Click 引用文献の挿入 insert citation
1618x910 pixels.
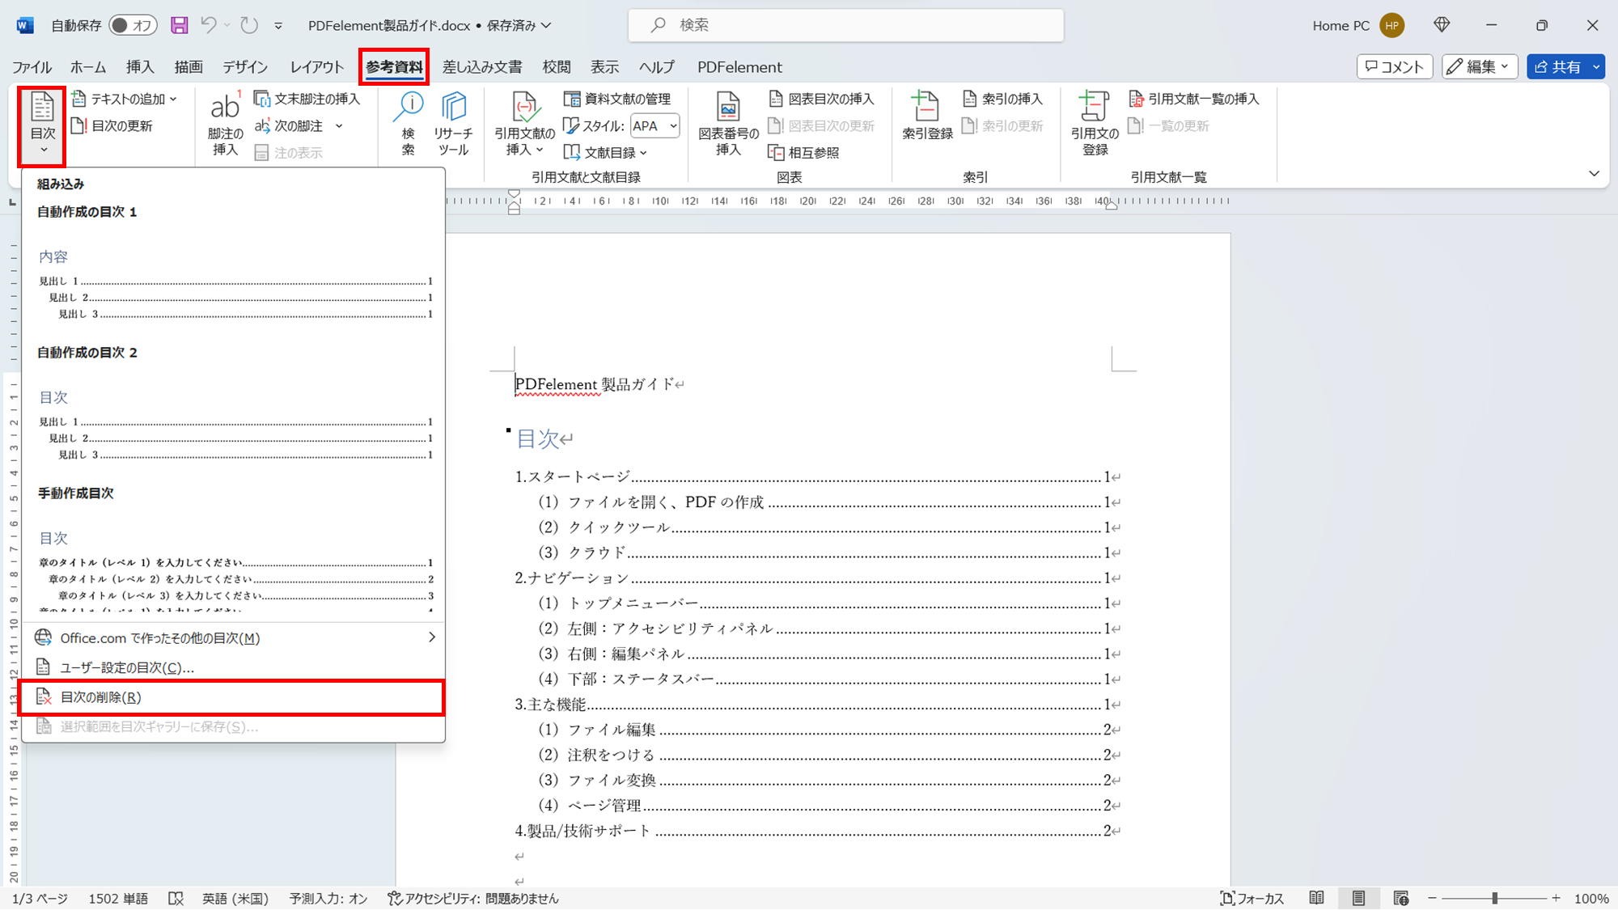point(524,124)
